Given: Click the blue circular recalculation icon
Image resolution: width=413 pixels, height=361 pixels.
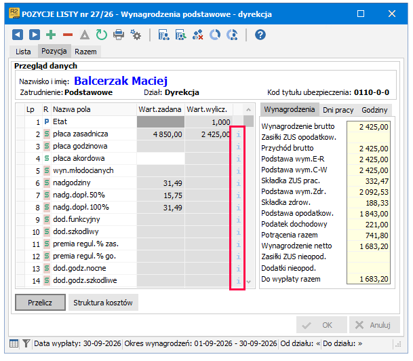Looking at the screenshot, I should (x=215, y=35).
